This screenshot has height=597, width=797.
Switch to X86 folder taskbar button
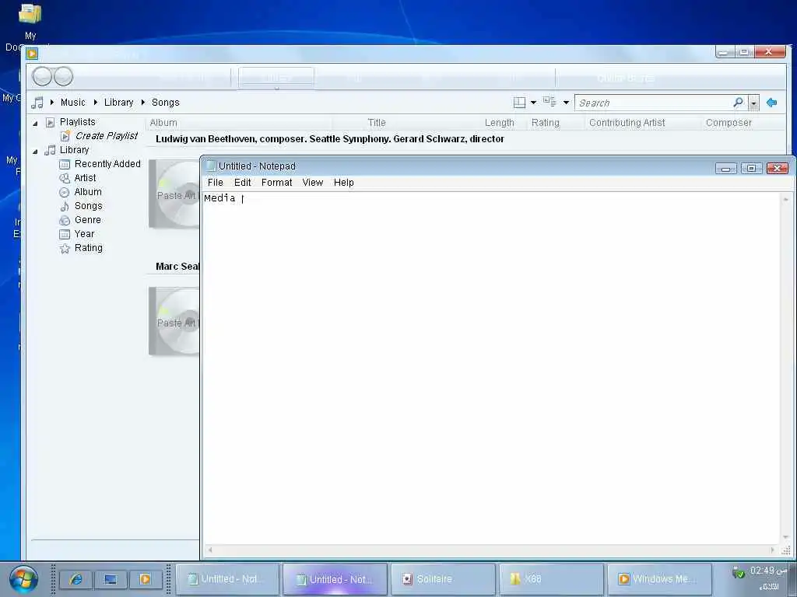tap(552, 578)
